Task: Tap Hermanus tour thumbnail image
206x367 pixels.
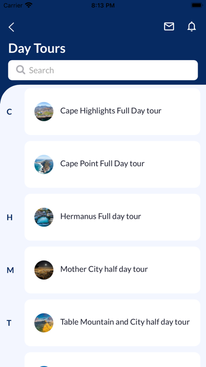Action: (x=44, y=217)
